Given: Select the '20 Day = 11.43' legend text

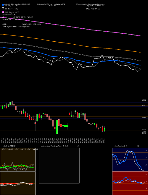Looking at the screenshot, I should coord(12,5).
